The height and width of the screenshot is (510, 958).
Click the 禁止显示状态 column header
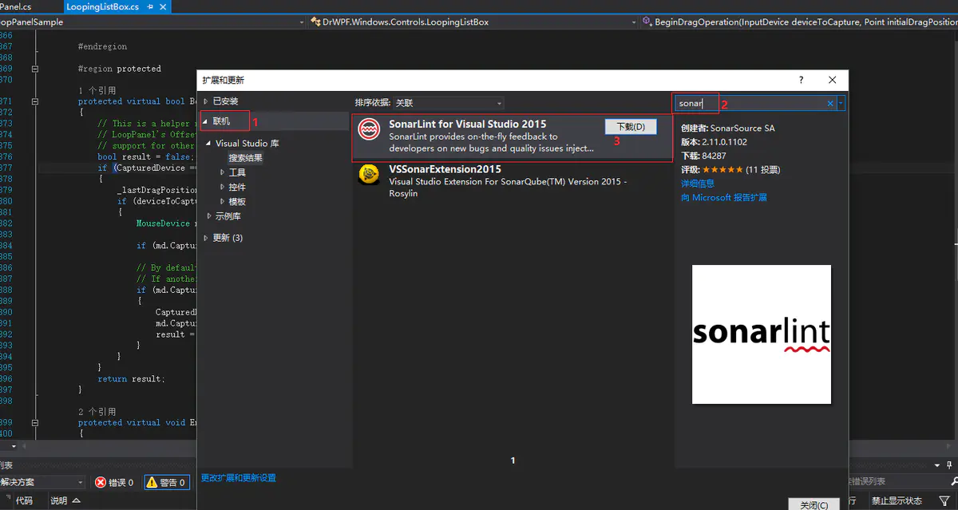(897, 501)
